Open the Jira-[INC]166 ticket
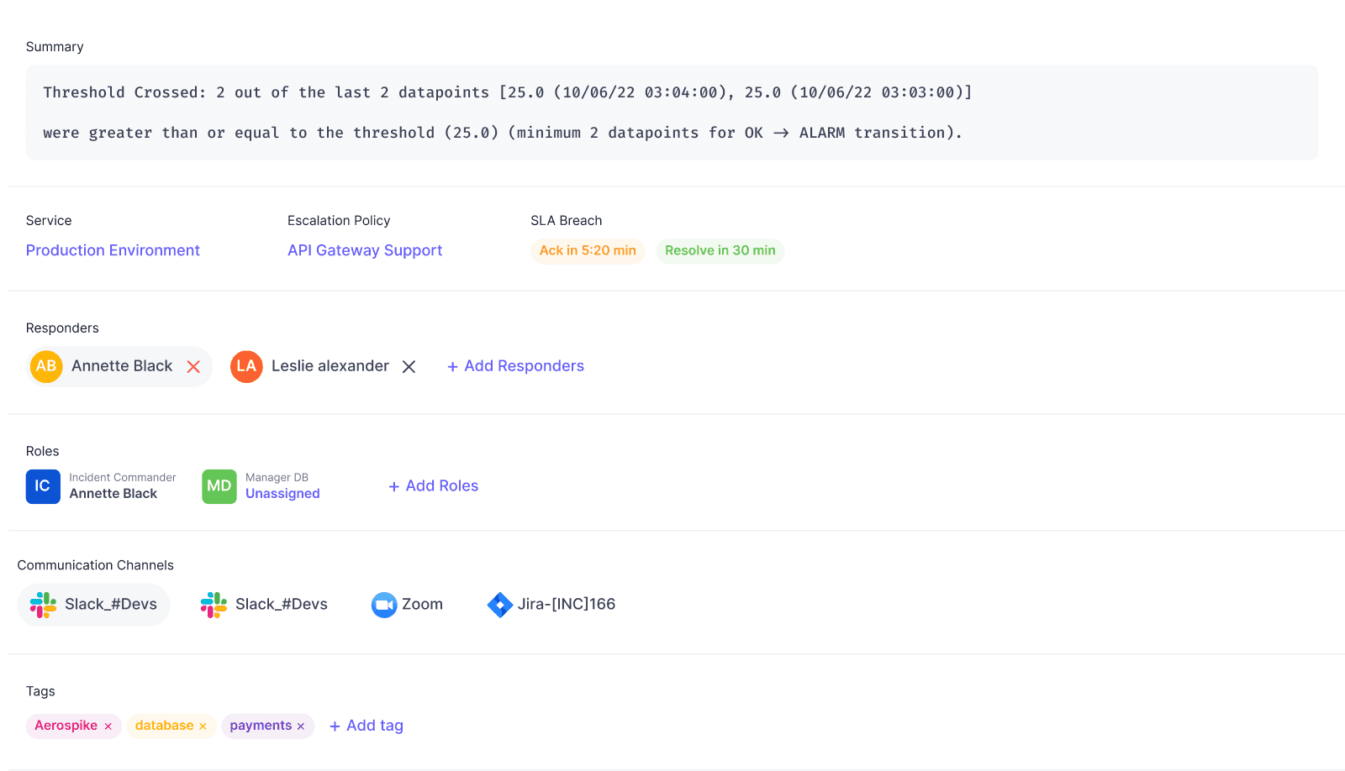Screen dimensions: 1345x771 coord(551,604)
